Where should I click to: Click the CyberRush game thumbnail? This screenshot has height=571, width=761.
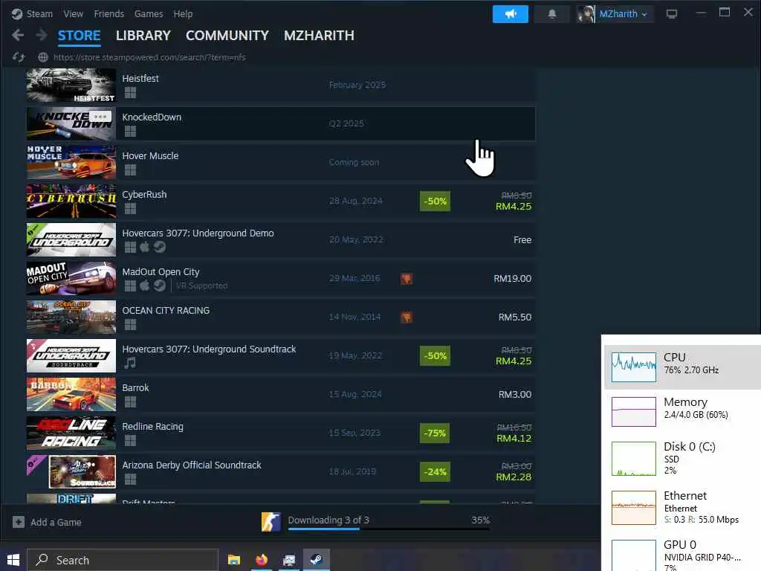coord(71,201)
